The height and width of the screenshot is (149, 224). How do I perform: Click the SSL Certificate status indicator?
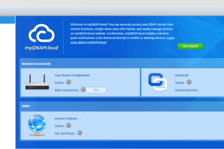tap(80, 133)
